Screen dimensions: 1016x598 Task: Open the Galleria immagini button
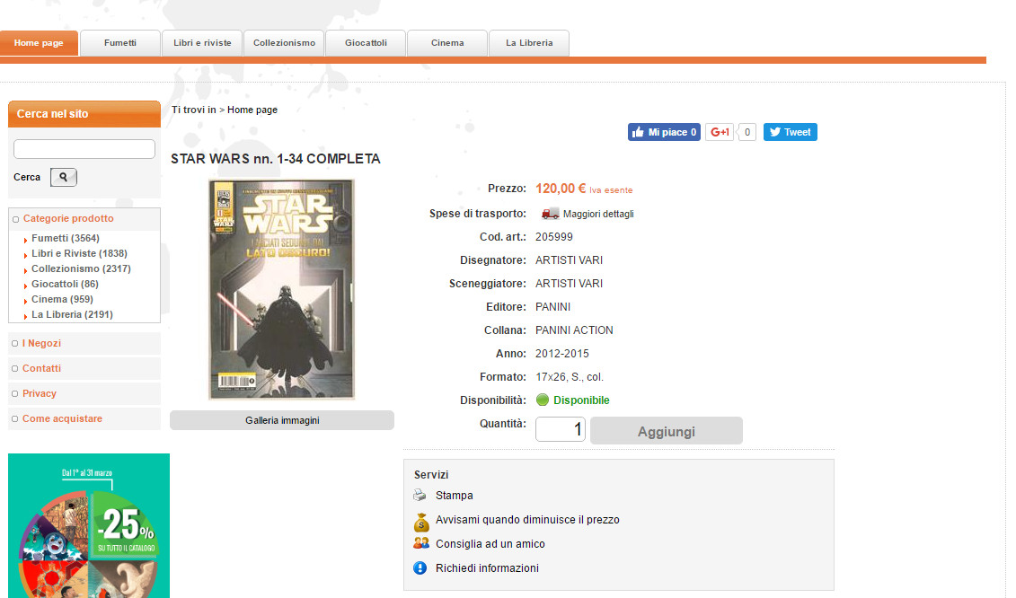click(x=282, y=420)
